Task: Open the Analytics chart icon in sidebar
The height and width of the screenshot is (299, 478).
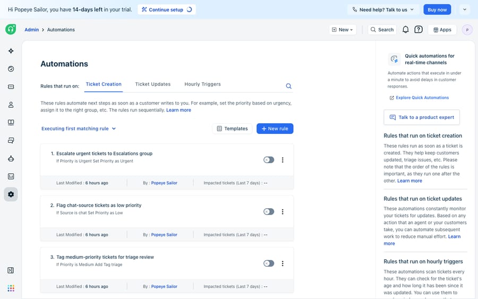Action: pyautogui.click(x=11, y=176)
